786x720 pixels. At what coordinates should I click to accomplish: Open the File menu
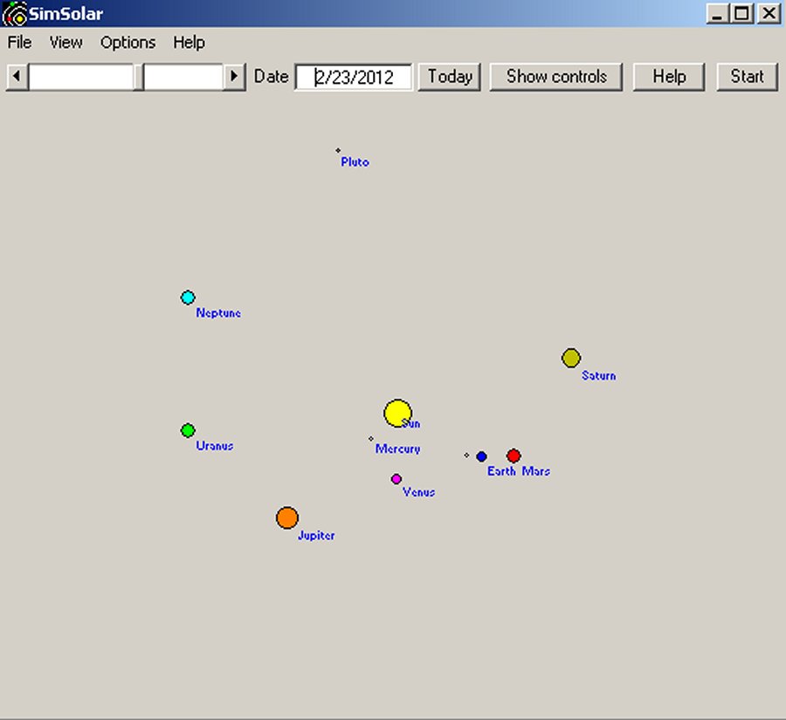(x=19, y=42)
